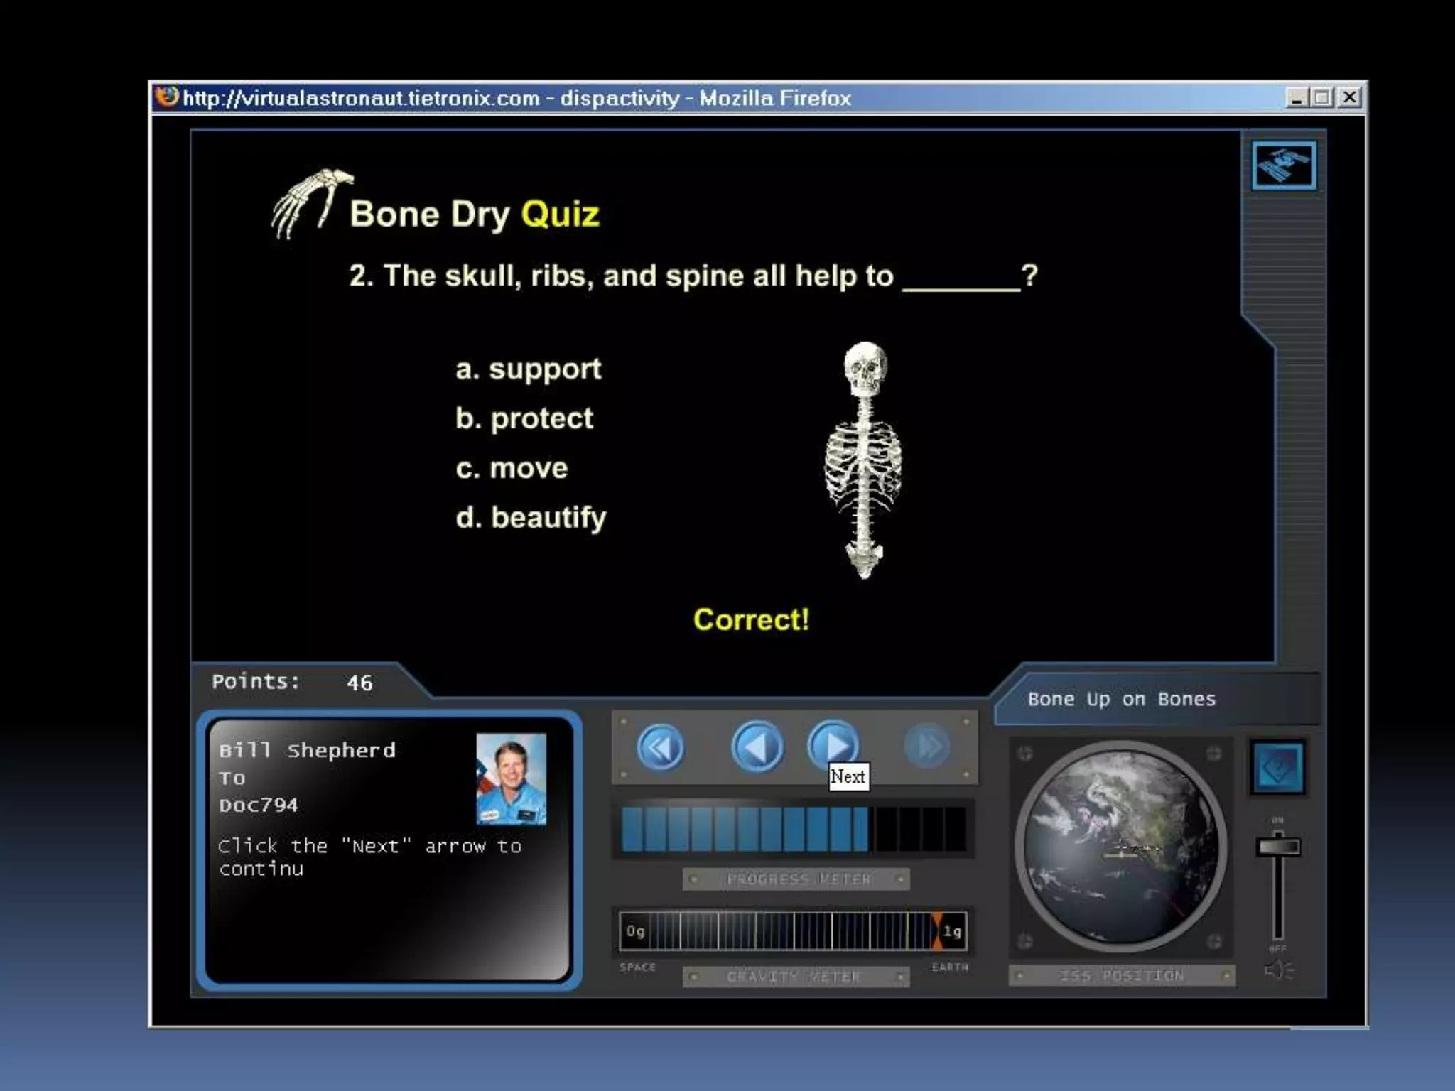
Task: Click the rewind-to-start double arrow button
Action: (x=661, y=747)
